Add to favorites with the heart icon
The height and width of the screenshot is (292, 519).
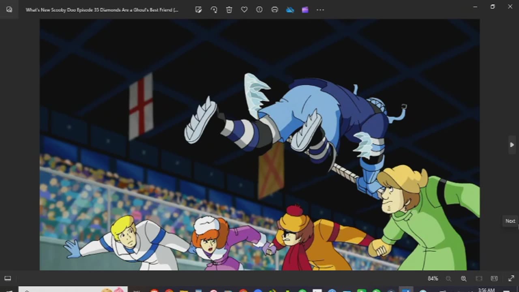click(x=244, y=10)
